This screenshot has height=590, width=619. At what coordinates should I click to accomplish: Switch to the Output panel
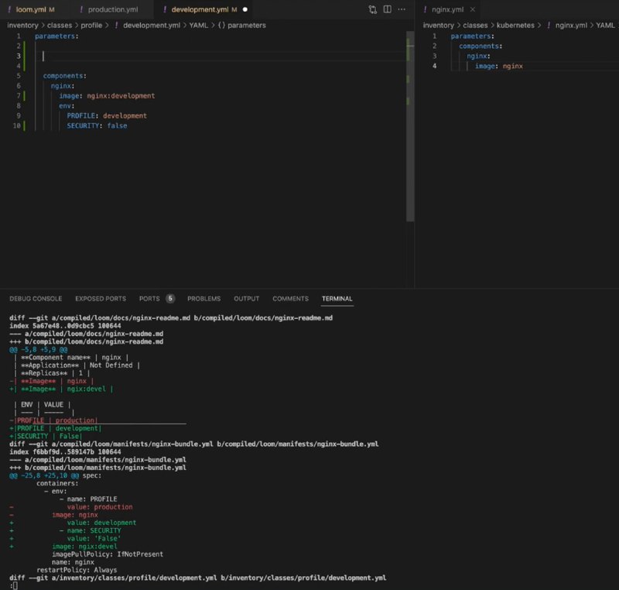(246, 299)
